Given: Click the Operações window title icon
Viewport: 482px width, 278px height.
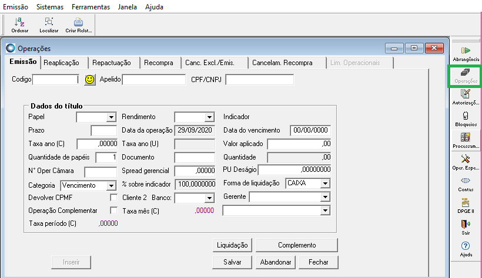Looking at the screenshot, I should tap(11, 48).
